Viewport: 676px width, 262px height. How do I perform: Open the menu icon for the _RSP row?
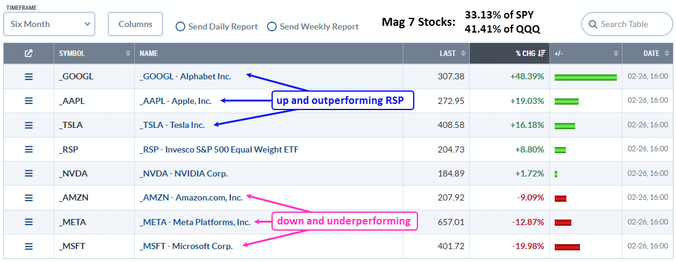[x=28, y=149]
